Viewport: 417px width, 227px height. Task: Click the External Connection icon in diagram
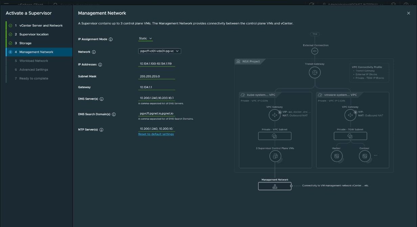coord(315,51)
